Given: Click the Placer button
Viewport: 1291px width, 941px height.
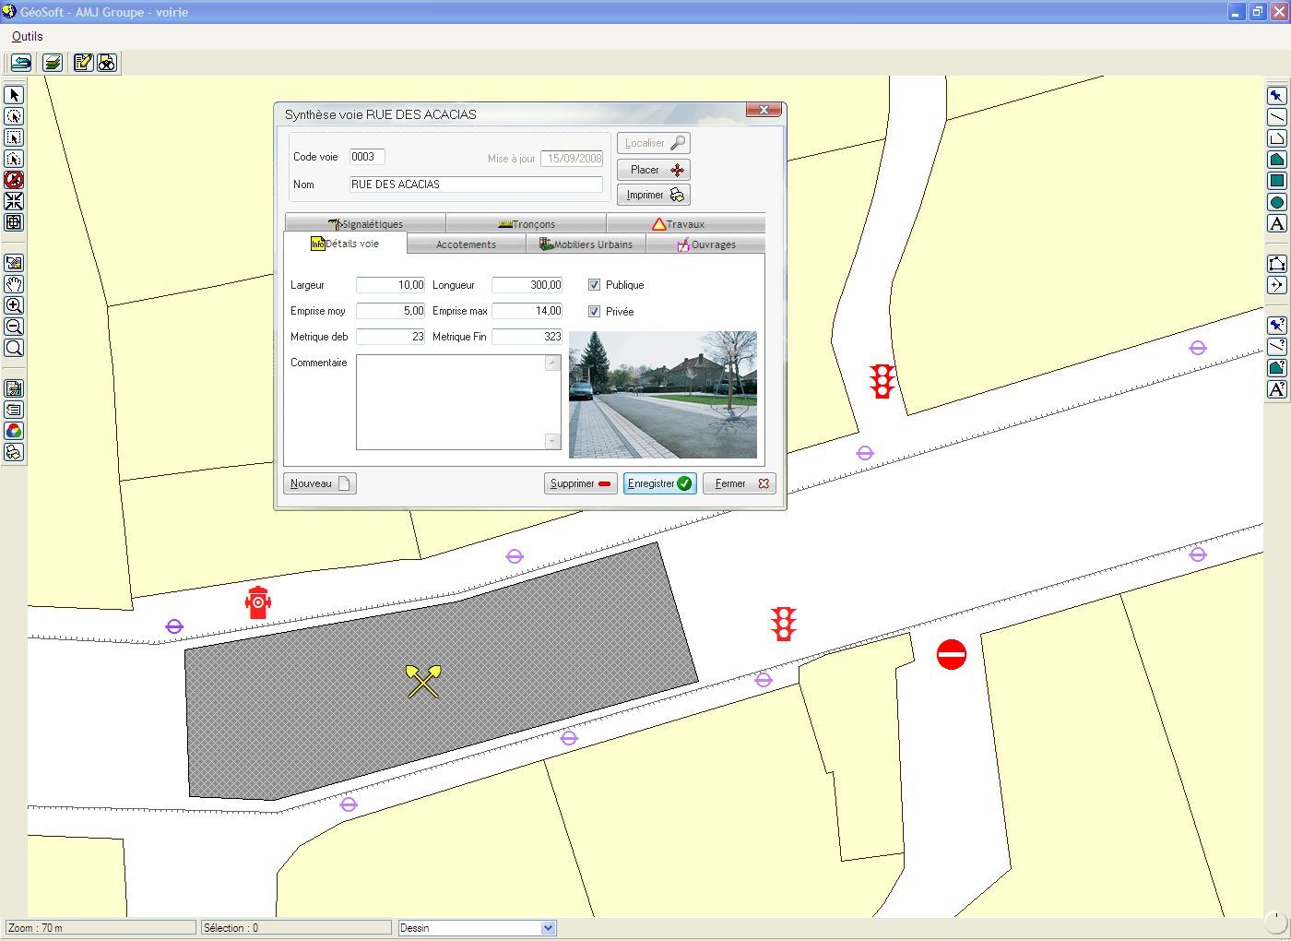Looking at the screenshot, I should (654, 170).
